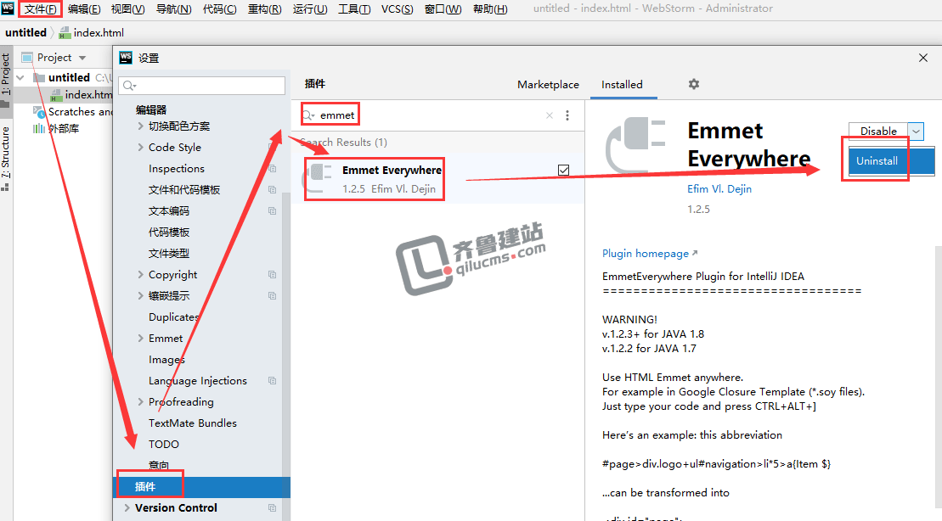Open 文件类型 settings page
This screenshot has width=942, height=521.
(x=169, y=254)
